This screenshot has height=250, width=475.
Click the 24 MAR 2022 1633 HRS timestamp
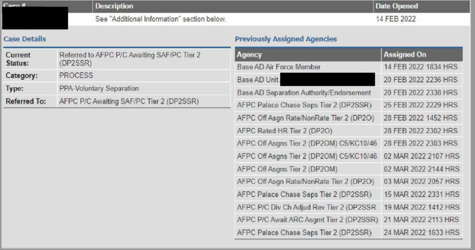tap(421, 232)
